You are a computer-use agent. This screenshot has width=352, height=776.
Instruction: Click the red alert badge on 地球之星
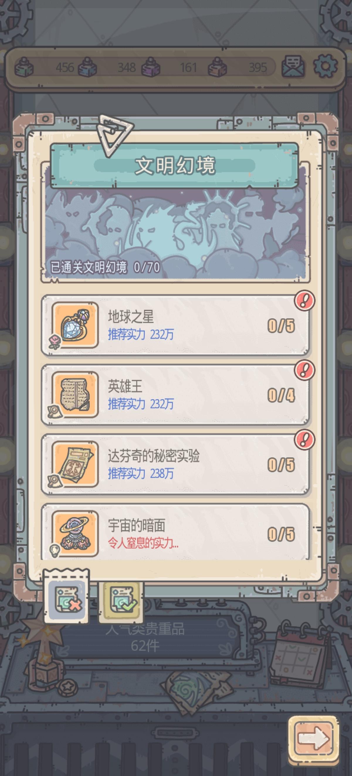tap(304, 301)
